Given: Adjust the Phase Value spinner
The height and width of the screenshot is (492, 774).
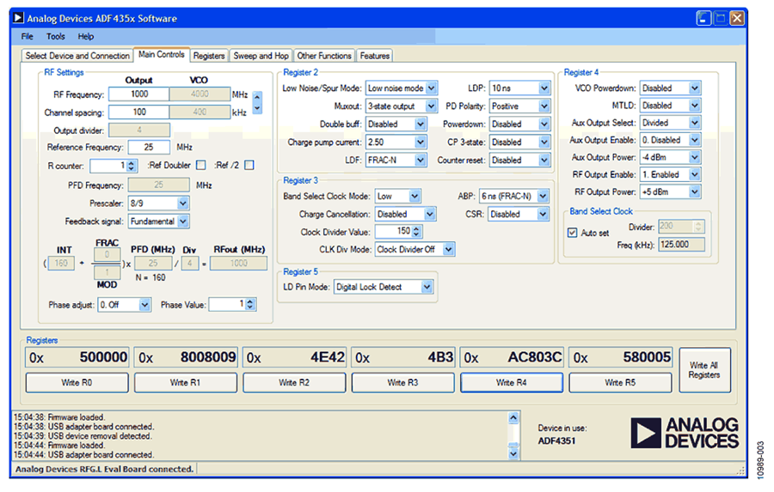Looking at the screenshot, I should pyautogui.click(x=251, y=304).
